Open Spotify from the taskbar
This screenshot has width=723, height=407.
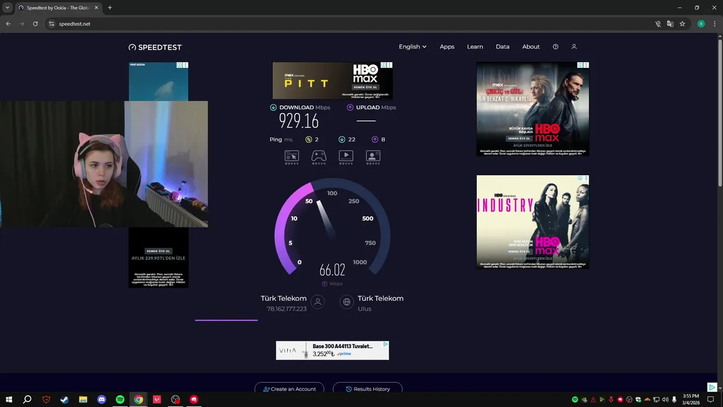120,400
